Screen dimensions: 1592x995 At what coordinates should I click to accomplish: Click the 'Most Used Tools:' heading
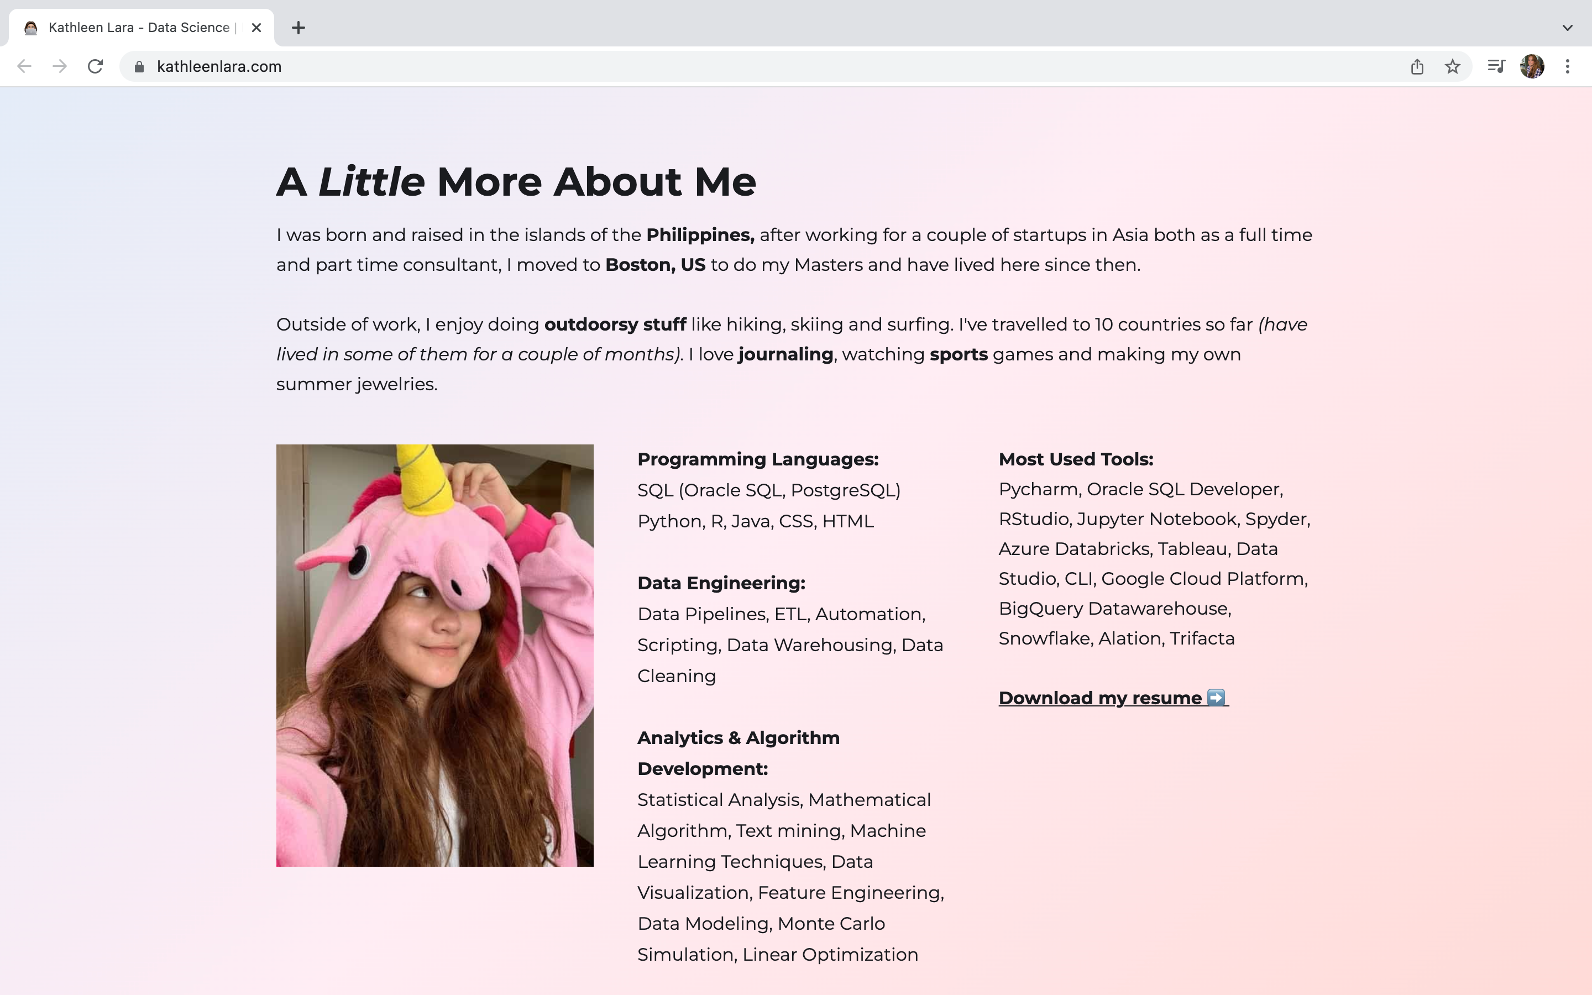[1076, 459]
